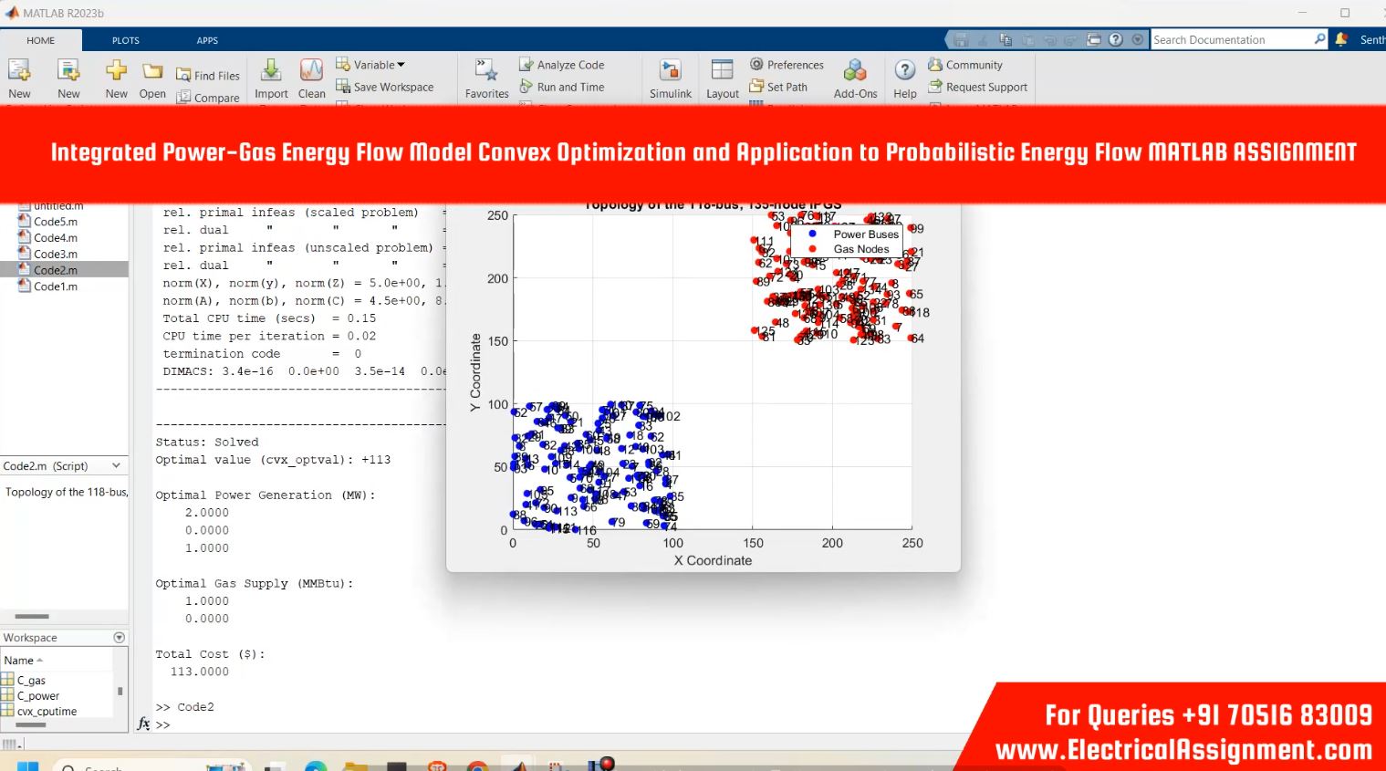The width and height of the screenshot is (1386, 771).
Task: Click the Import Data icon
Action: pyautogui.click(x=271, y=72)
